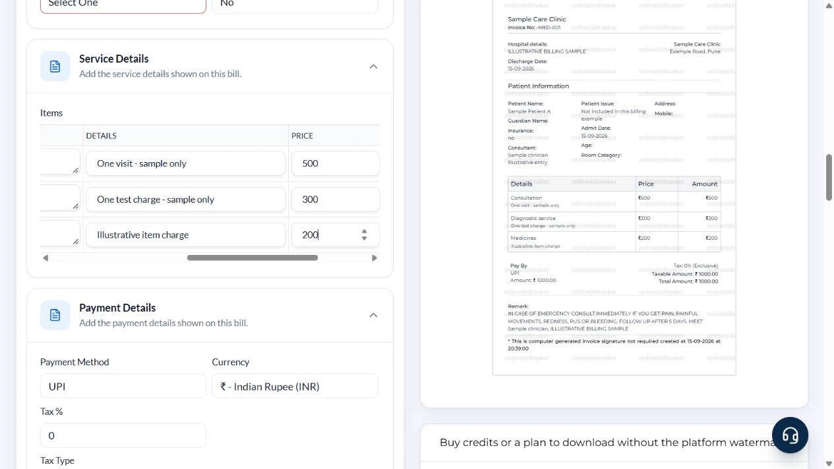Viewport: 834px width, 469px height.
Task: Open the dropdown showing No
Action: pyautogui.click(x=295, y=5)
